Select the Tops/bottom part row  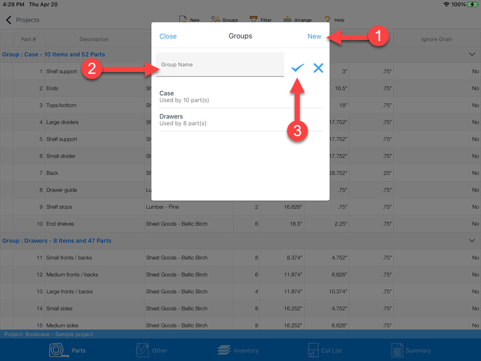point(240,105)
